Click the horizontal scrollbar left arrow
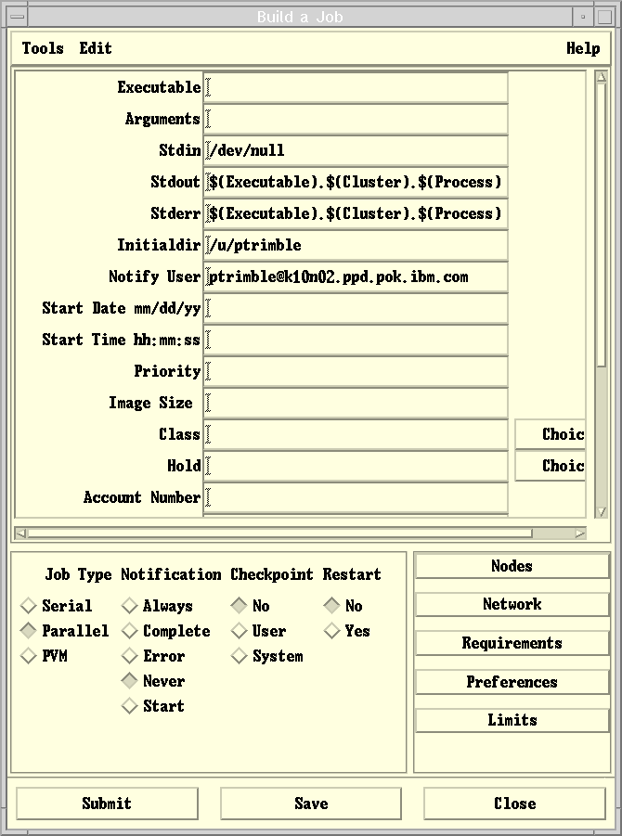622x836 pixels. [20, 534]
